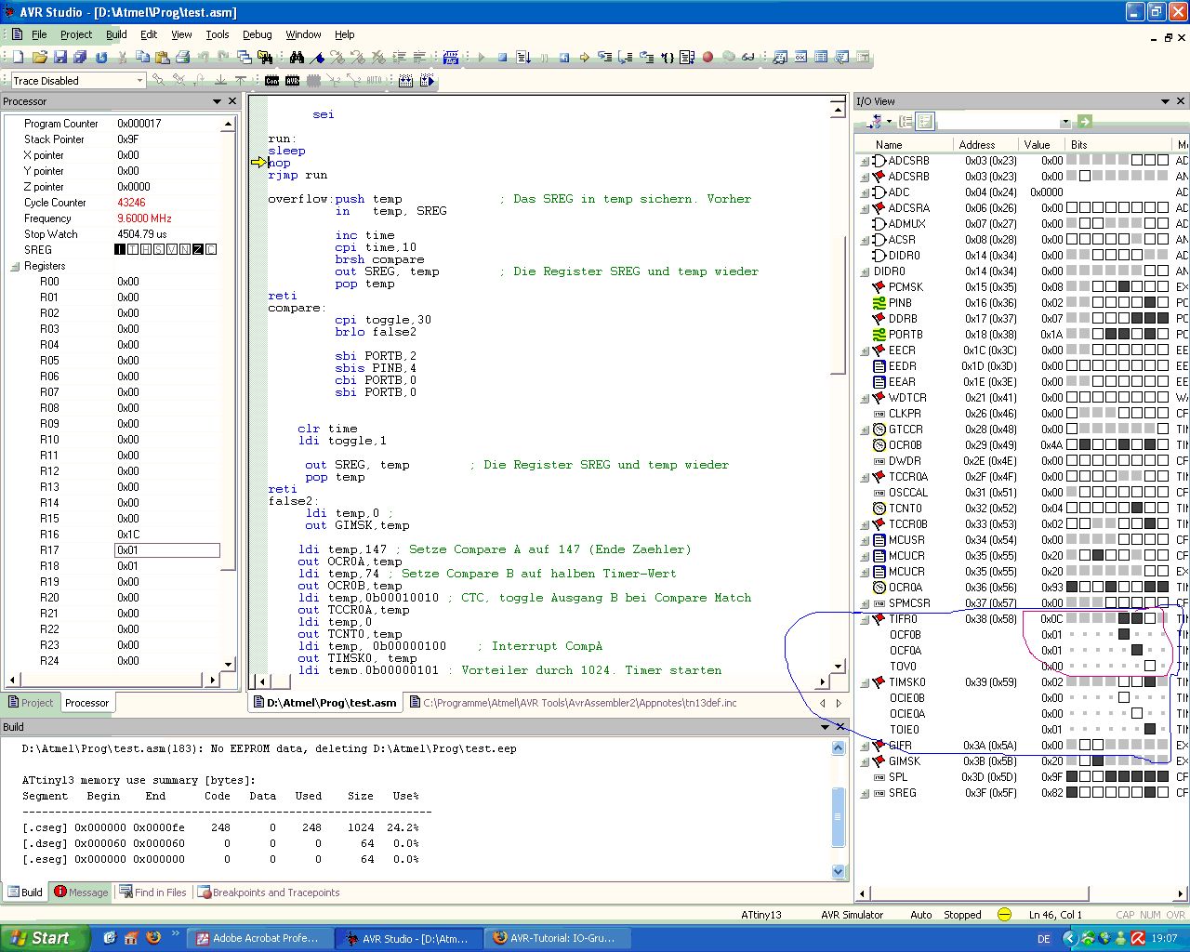Click the Paste clipboard toolbar icon
The image size is (1190, 952).
point(162,58)
